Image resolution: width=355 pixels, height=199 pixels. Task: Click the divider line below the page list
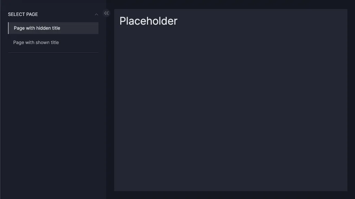[x=53, y=52]
